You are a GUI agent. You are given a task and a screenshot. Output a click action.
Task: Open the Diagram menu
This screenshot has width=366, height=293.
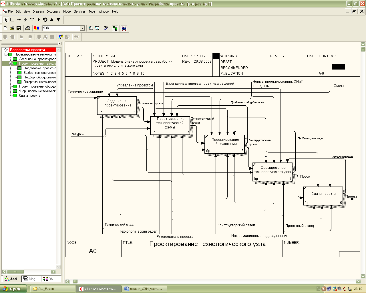coord(38,11)
